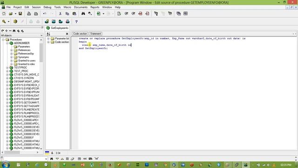Click the Find next down-arrow icon
This screenshot has width=298, height=168.
point(57,159)
